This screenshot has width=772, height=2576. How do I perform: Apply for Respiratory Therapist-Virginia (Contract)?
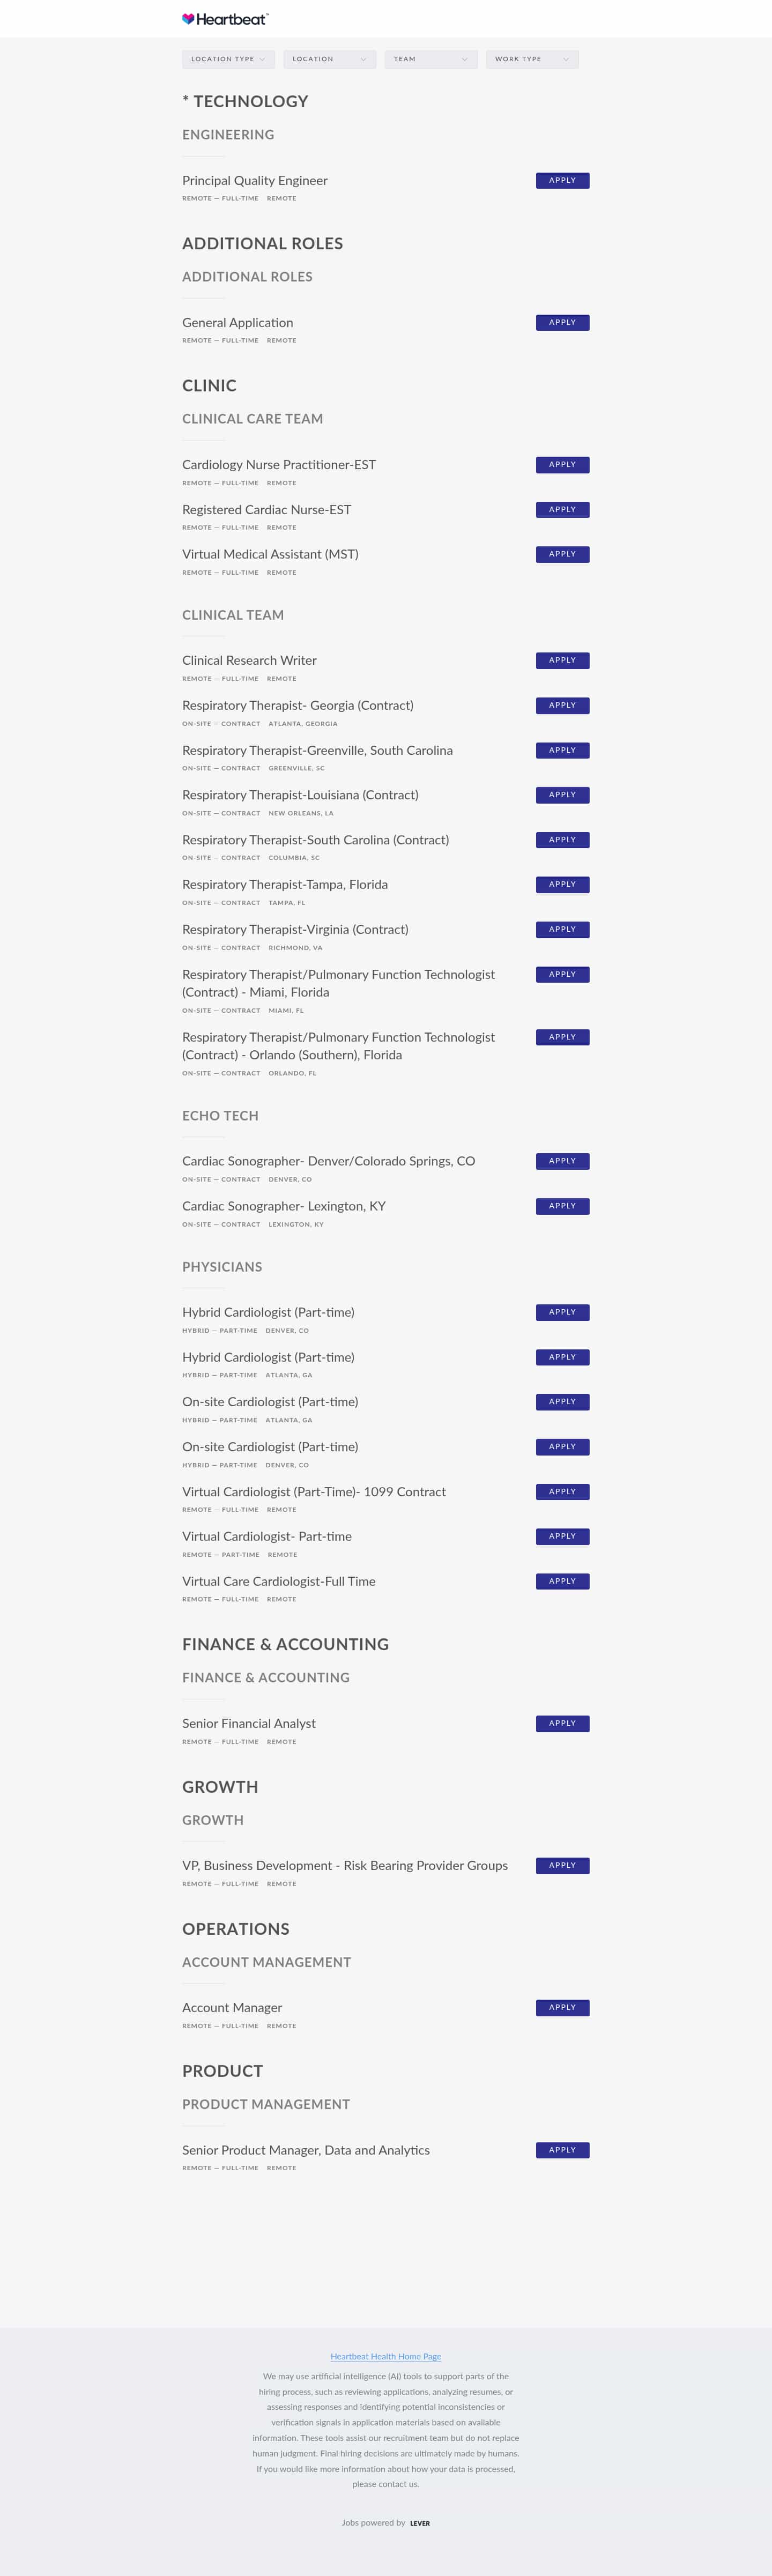pos(562,930)
